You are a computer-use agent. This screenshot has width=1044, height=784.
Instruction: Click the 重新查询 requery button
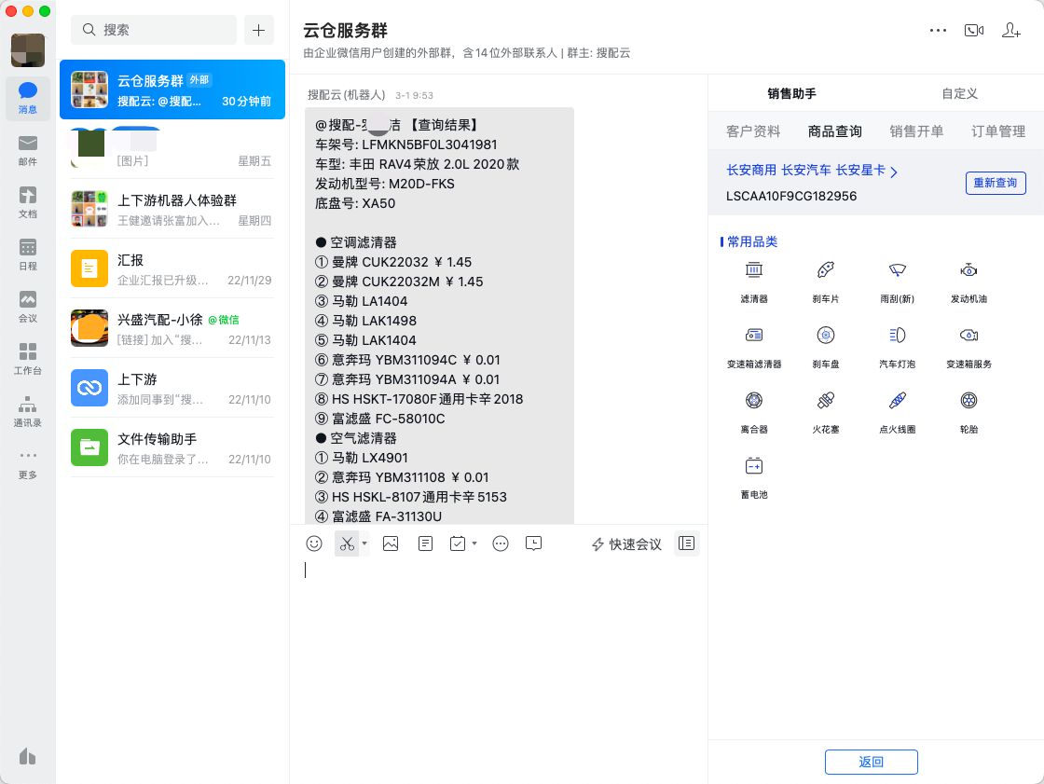(996, 183)
